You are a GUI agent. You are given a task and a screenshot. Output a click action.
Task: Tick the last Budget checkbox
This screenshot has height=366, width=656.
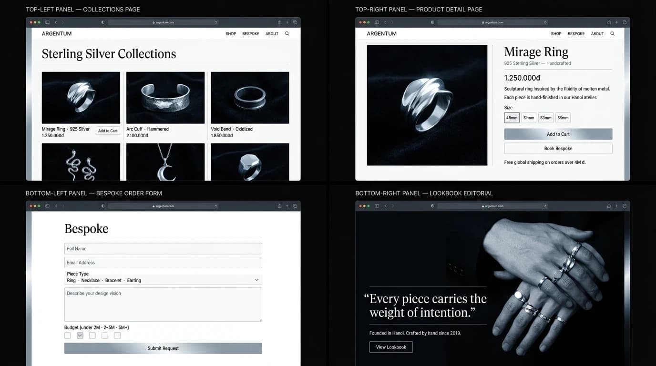[117, 335]
